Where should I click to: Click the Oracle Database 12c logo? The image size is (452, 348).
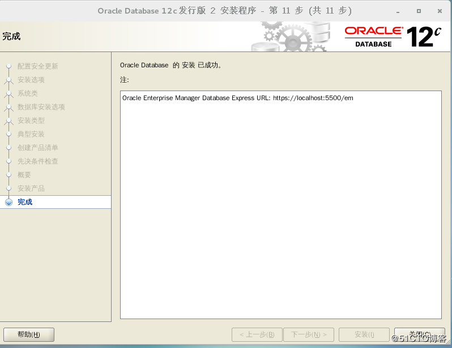(x=393, y=37)
